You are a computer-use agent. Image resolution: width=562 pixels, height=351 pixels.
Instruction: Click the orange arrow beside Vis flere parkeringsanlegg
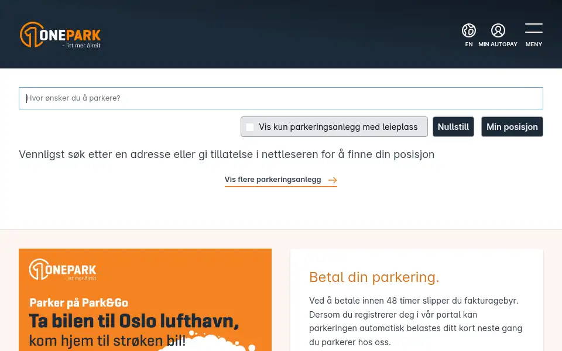pyautogui.click(x=333, y=180)
